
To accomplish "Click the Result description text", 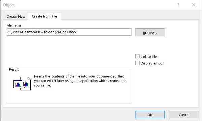I will click(x=80, y=81).
